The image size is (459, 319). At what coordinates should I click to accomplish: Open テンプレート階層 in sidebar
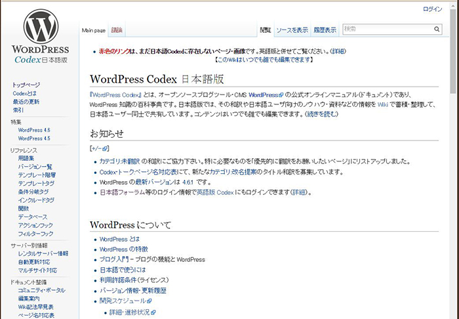tap(37, 175)
